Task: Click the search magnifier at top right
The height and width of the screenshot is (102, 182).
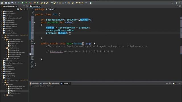Action: pos(172,3)
